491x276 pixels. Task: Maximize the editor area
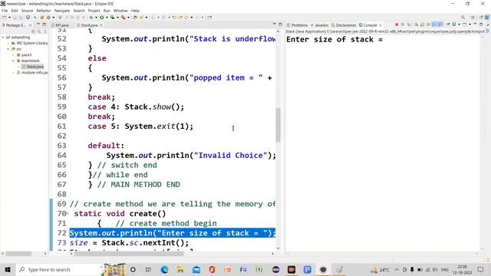(280, 25)
